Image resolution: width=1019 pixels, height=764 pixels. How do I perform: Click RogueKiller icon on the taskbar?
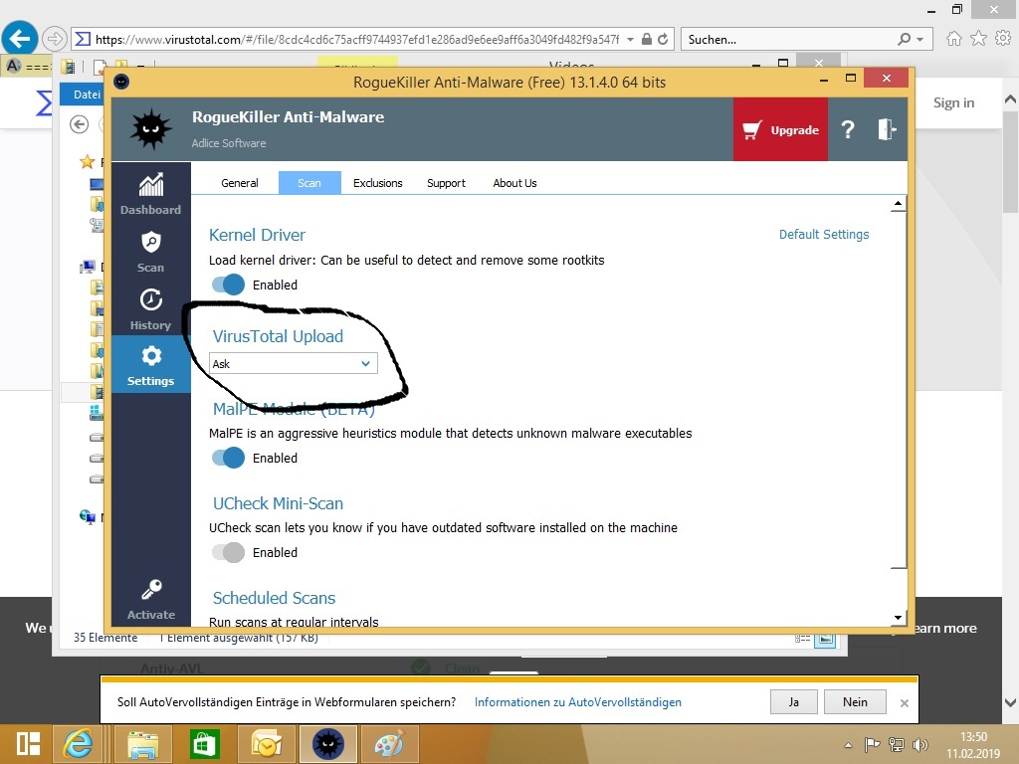(x=327, y=744)
